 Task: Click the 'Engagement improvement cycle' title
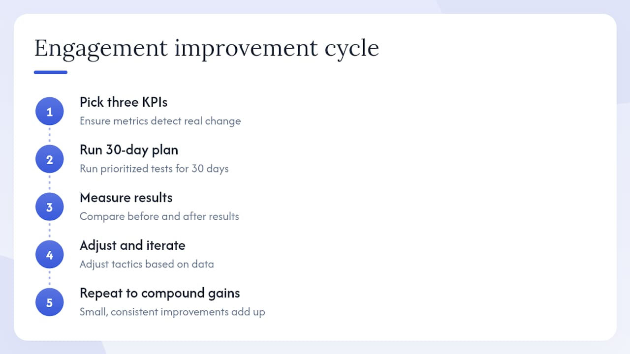point(207,48)
